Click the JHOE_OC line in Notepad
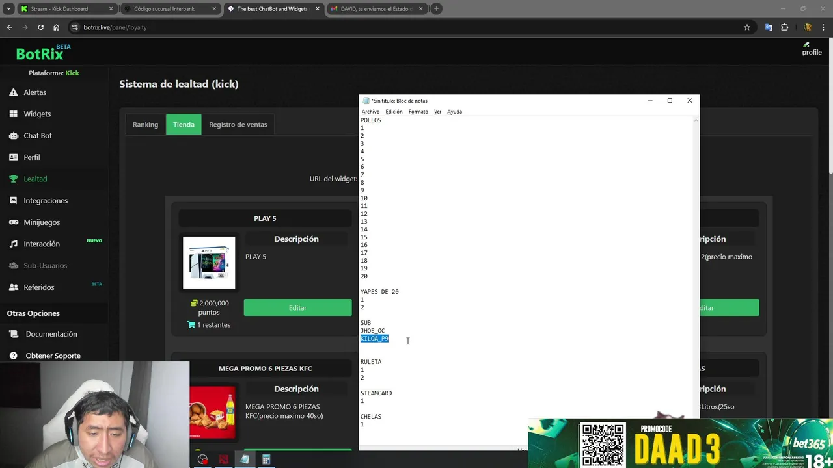Image resolution: width=833 pixels, height=468 pixels. (x=372, y=331)
